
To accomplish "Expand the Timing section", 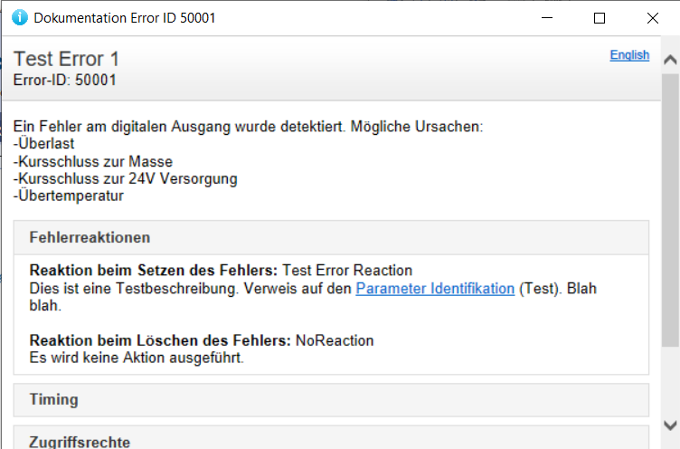I will coord(54,399).
